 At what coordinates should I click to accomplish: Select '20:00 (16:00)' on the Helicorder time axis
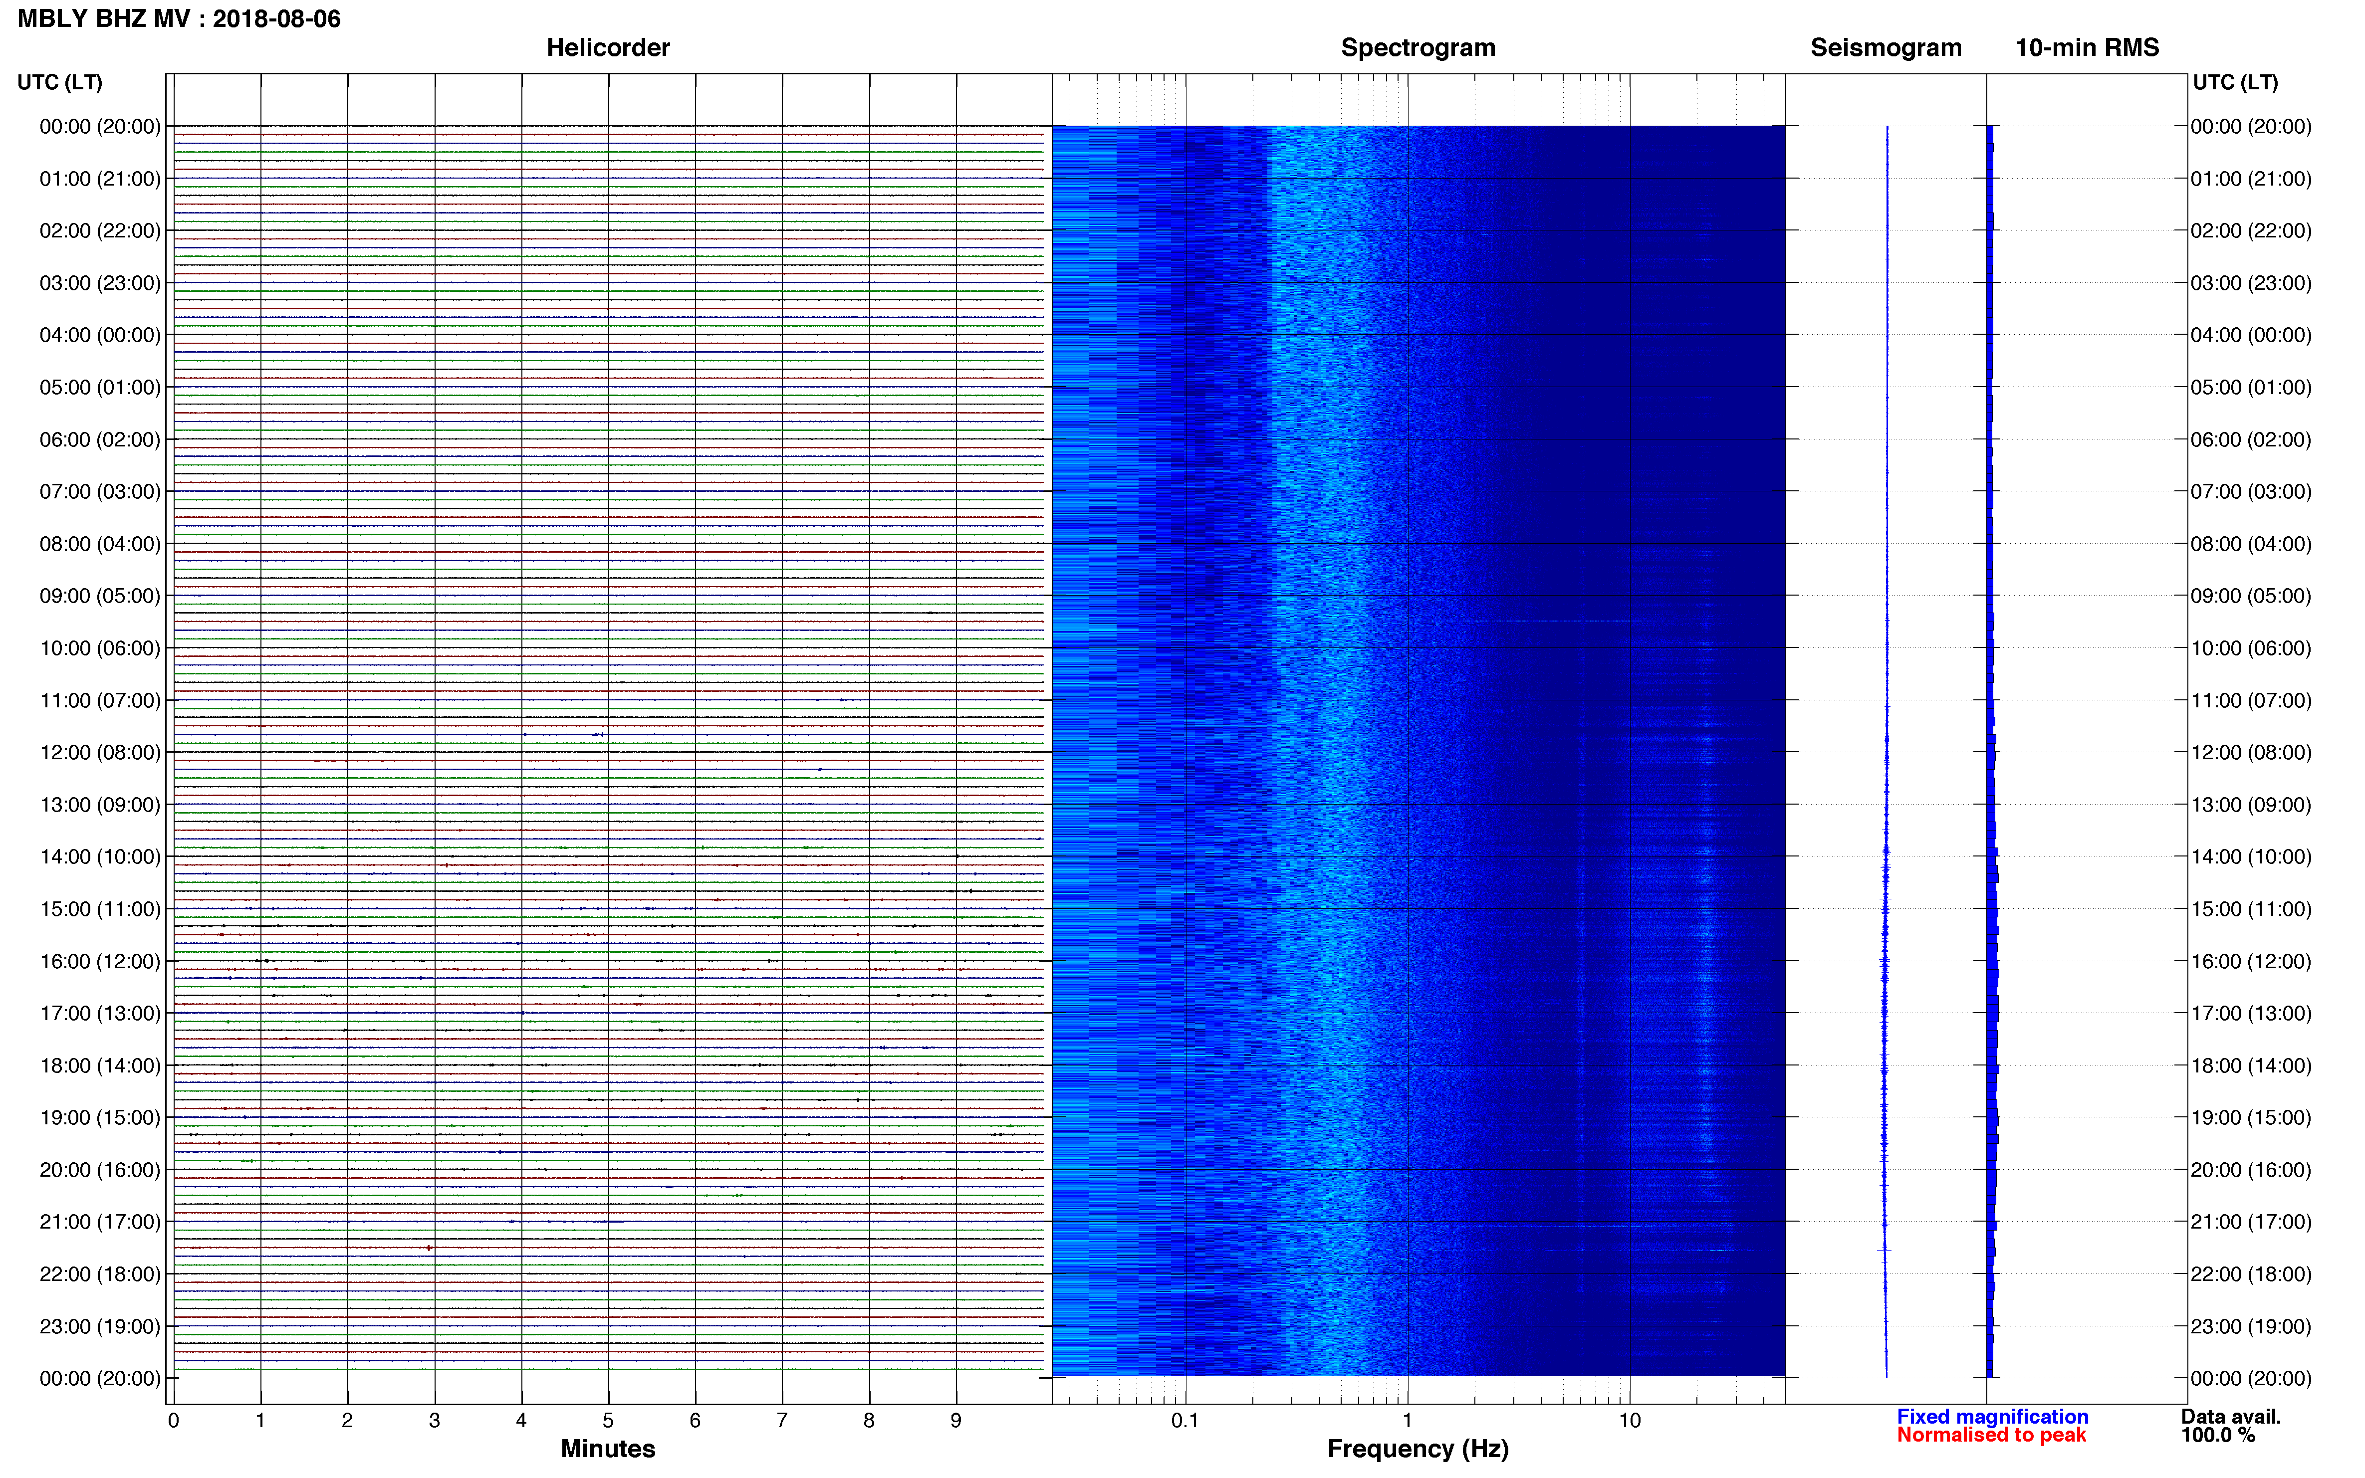pos(100,1170)
